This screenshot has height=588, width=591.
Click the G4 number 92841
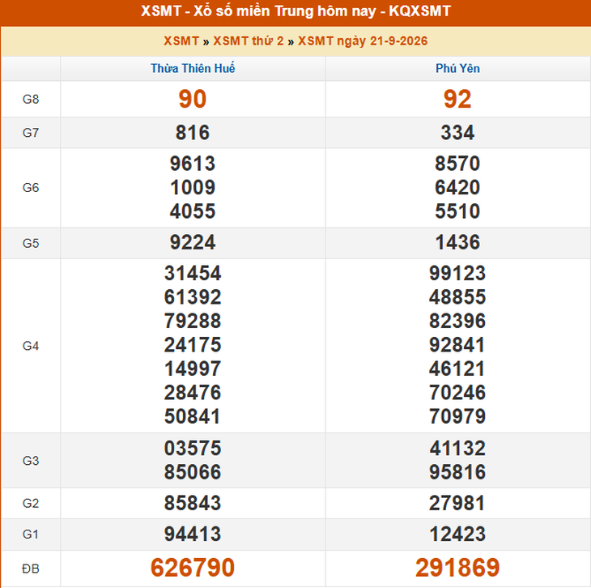[457, 345]
